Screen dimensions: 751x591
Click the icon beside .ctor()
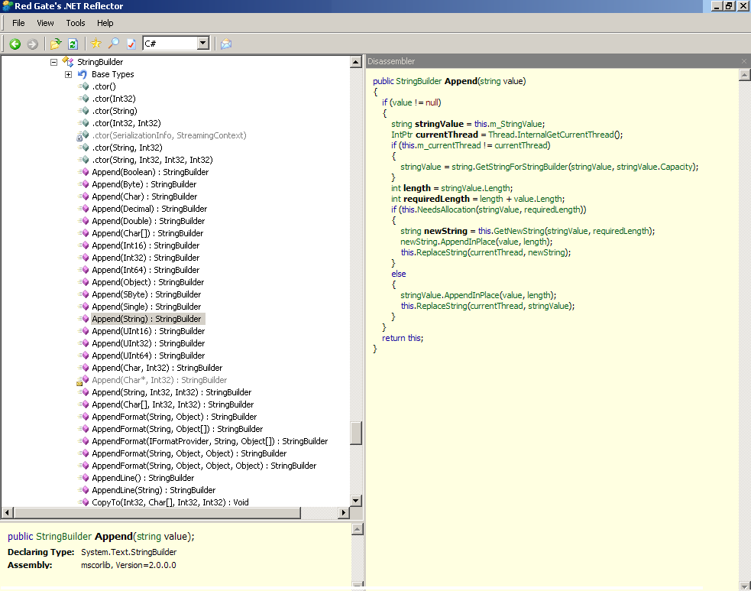[84, 86]
